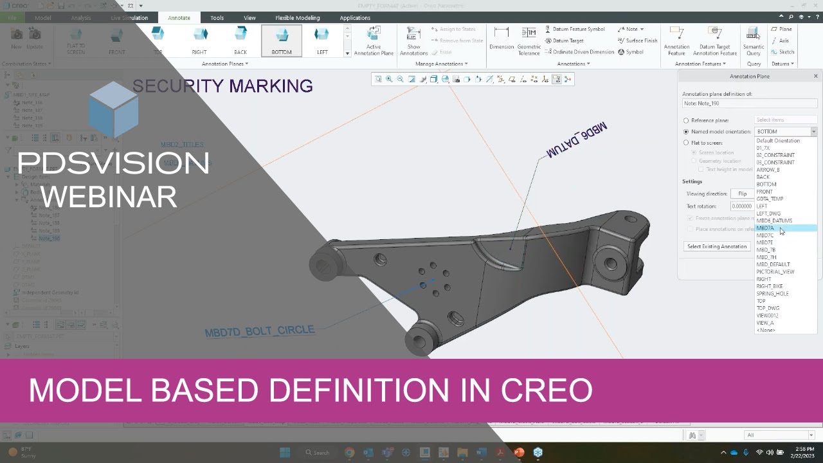Toggle the Text height in model checkbox

pyautogui.click(x=701, y=169)
